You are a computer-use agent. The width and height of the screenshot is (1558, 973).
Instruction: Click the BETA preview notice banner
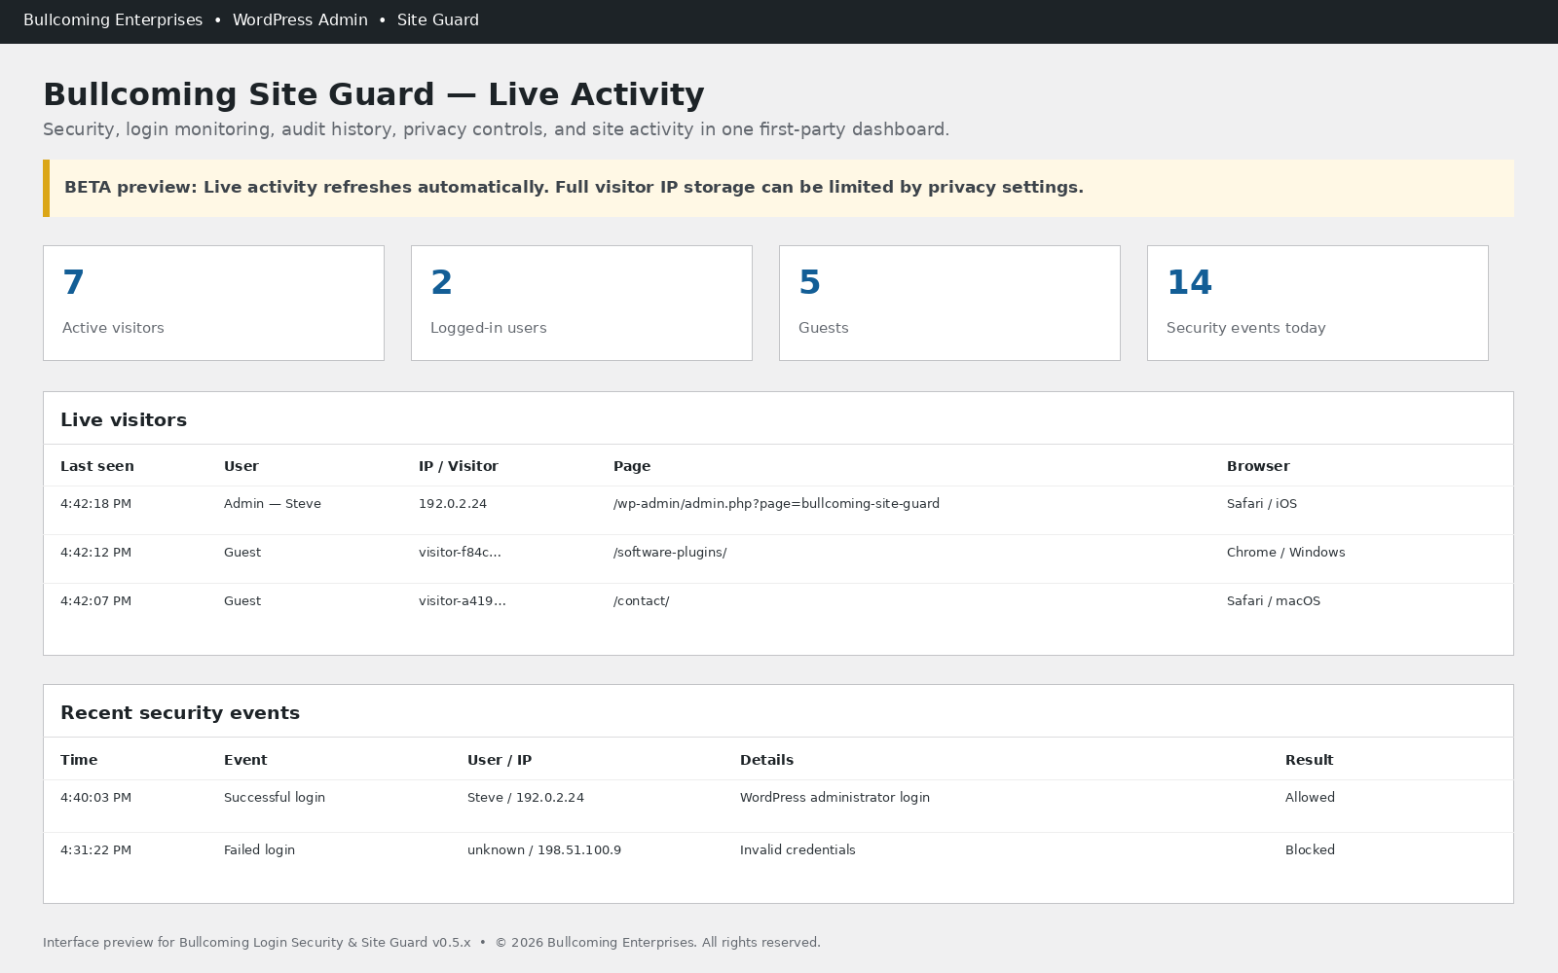pyautogui.click(x=778, y=188)
